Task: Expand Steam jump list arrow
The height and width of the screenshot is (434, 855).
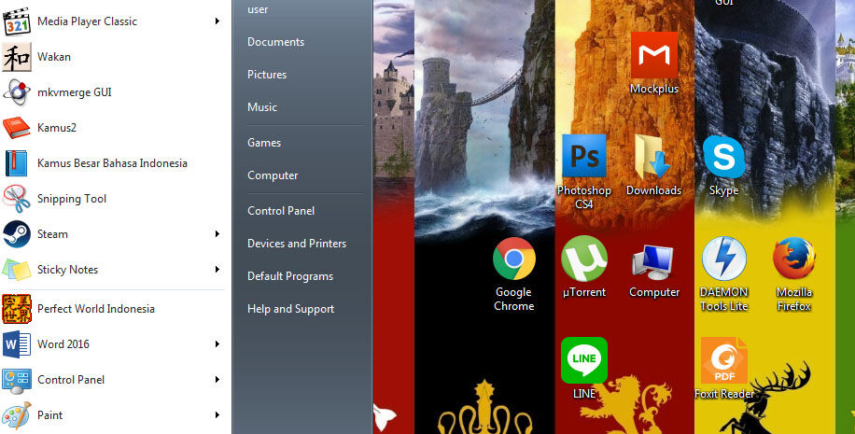Action: [x=217, y=234]
